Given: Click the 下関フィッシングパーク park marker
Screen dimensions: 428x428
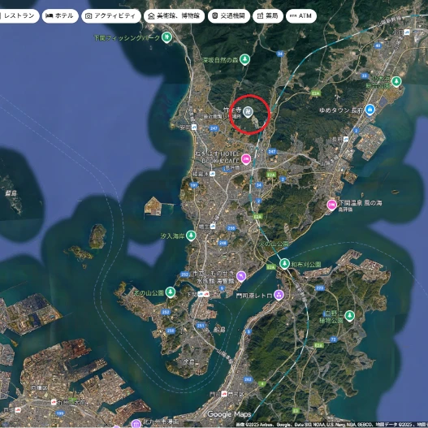Looking at the screenshot, I should point(166,37).
